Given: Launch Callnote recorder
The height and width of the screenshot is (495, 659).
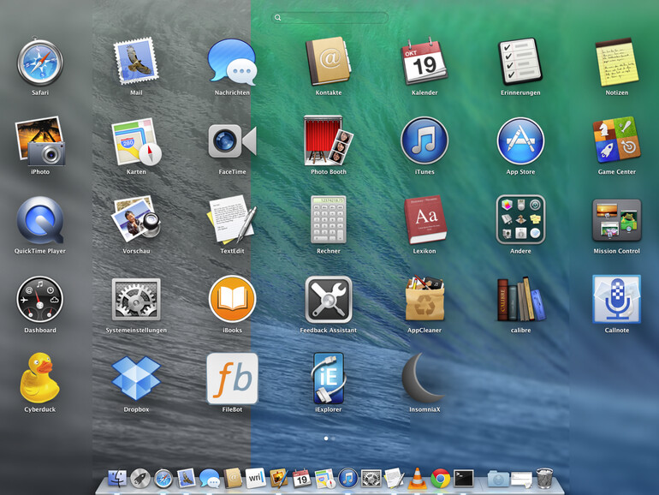Looking at the screenshot, I should (x=616, y=299).
